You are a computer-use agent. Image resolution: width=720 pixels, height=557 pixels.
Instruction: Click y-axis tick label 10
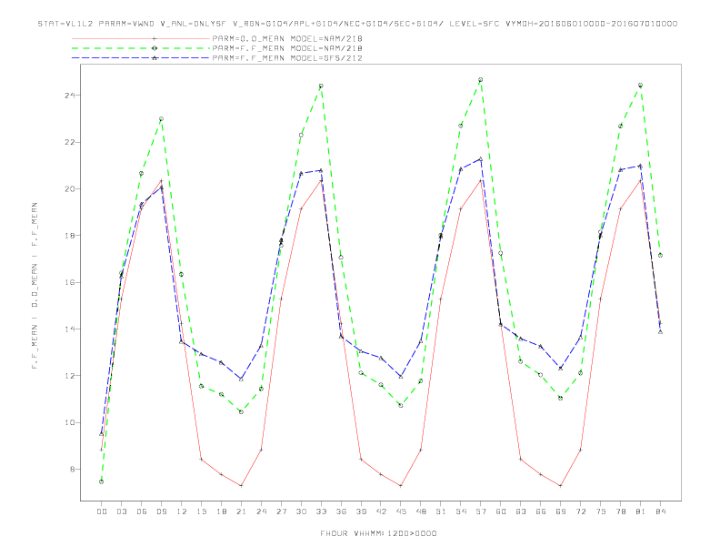click(70, 422)
